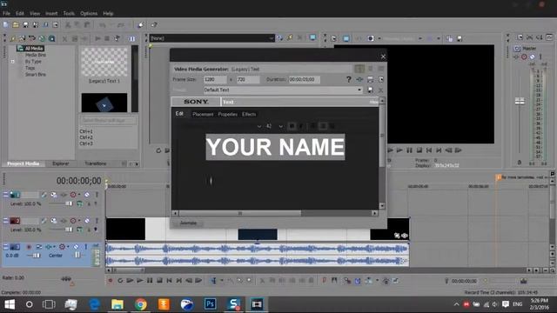Viewport: 557px width, 313px height.
Task: Toggle Auto Preview in Project Media toolbar
Action: coord(117,38)
